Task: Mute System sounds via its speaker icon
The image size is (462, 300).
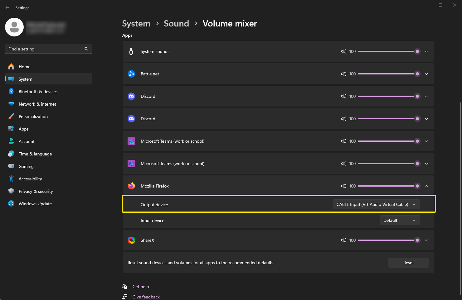Action: click(x=343, y=51)
